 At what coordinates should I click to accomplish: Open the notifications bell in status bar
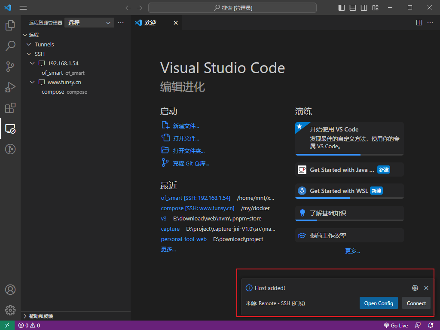pyautogui.click(x=431, y=326)
